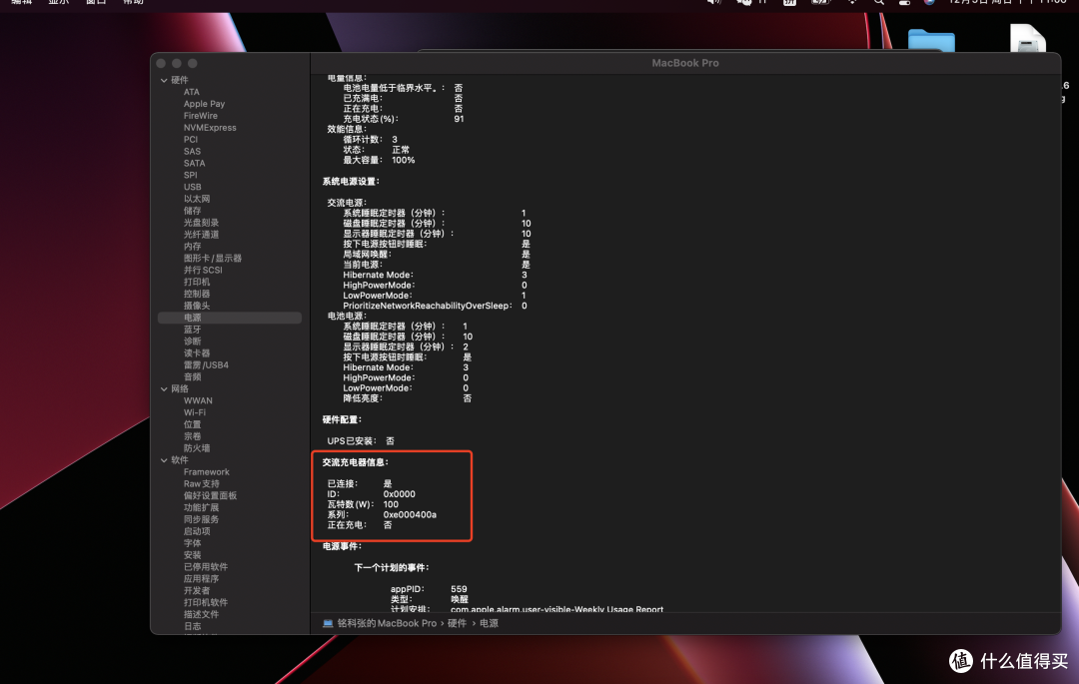This screenshot has width=1079, height=684.
Task: Select 诊断 in the sidebar
Action: pyautogui.click(x=192, y=342)
